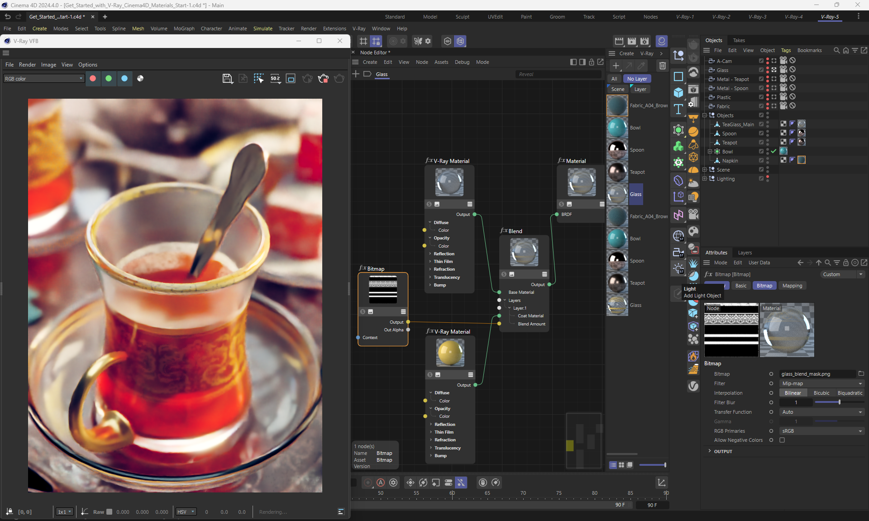
Task: Click the VFB save image icon
Action: pos(227,79)
